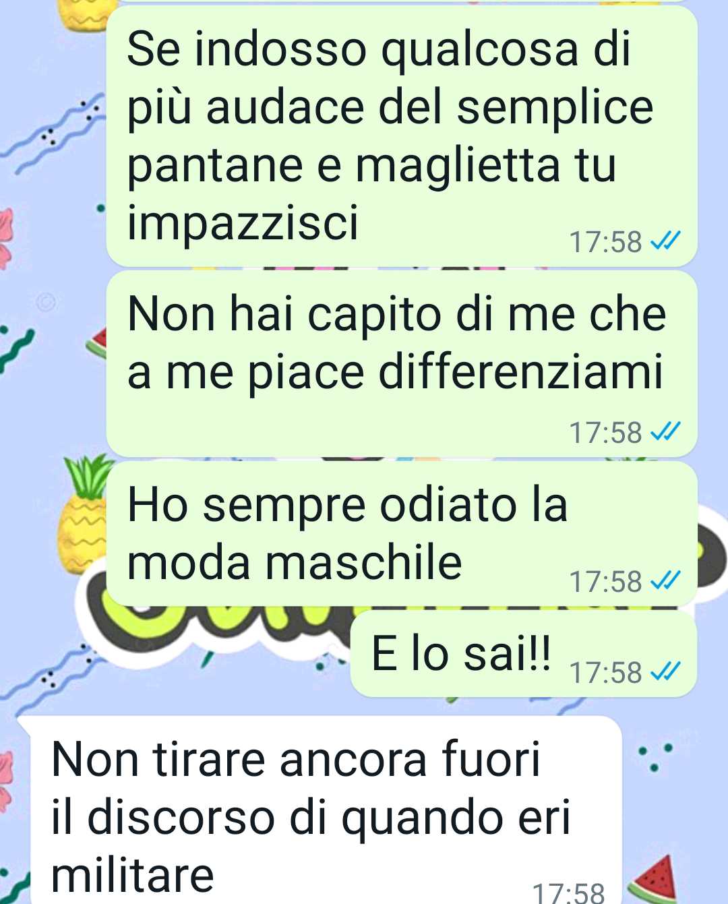The width and height of the screenshot is (728, 904).
Task: Tap the timestamp of the 'militare' message
Action: (x=569, y=893)
